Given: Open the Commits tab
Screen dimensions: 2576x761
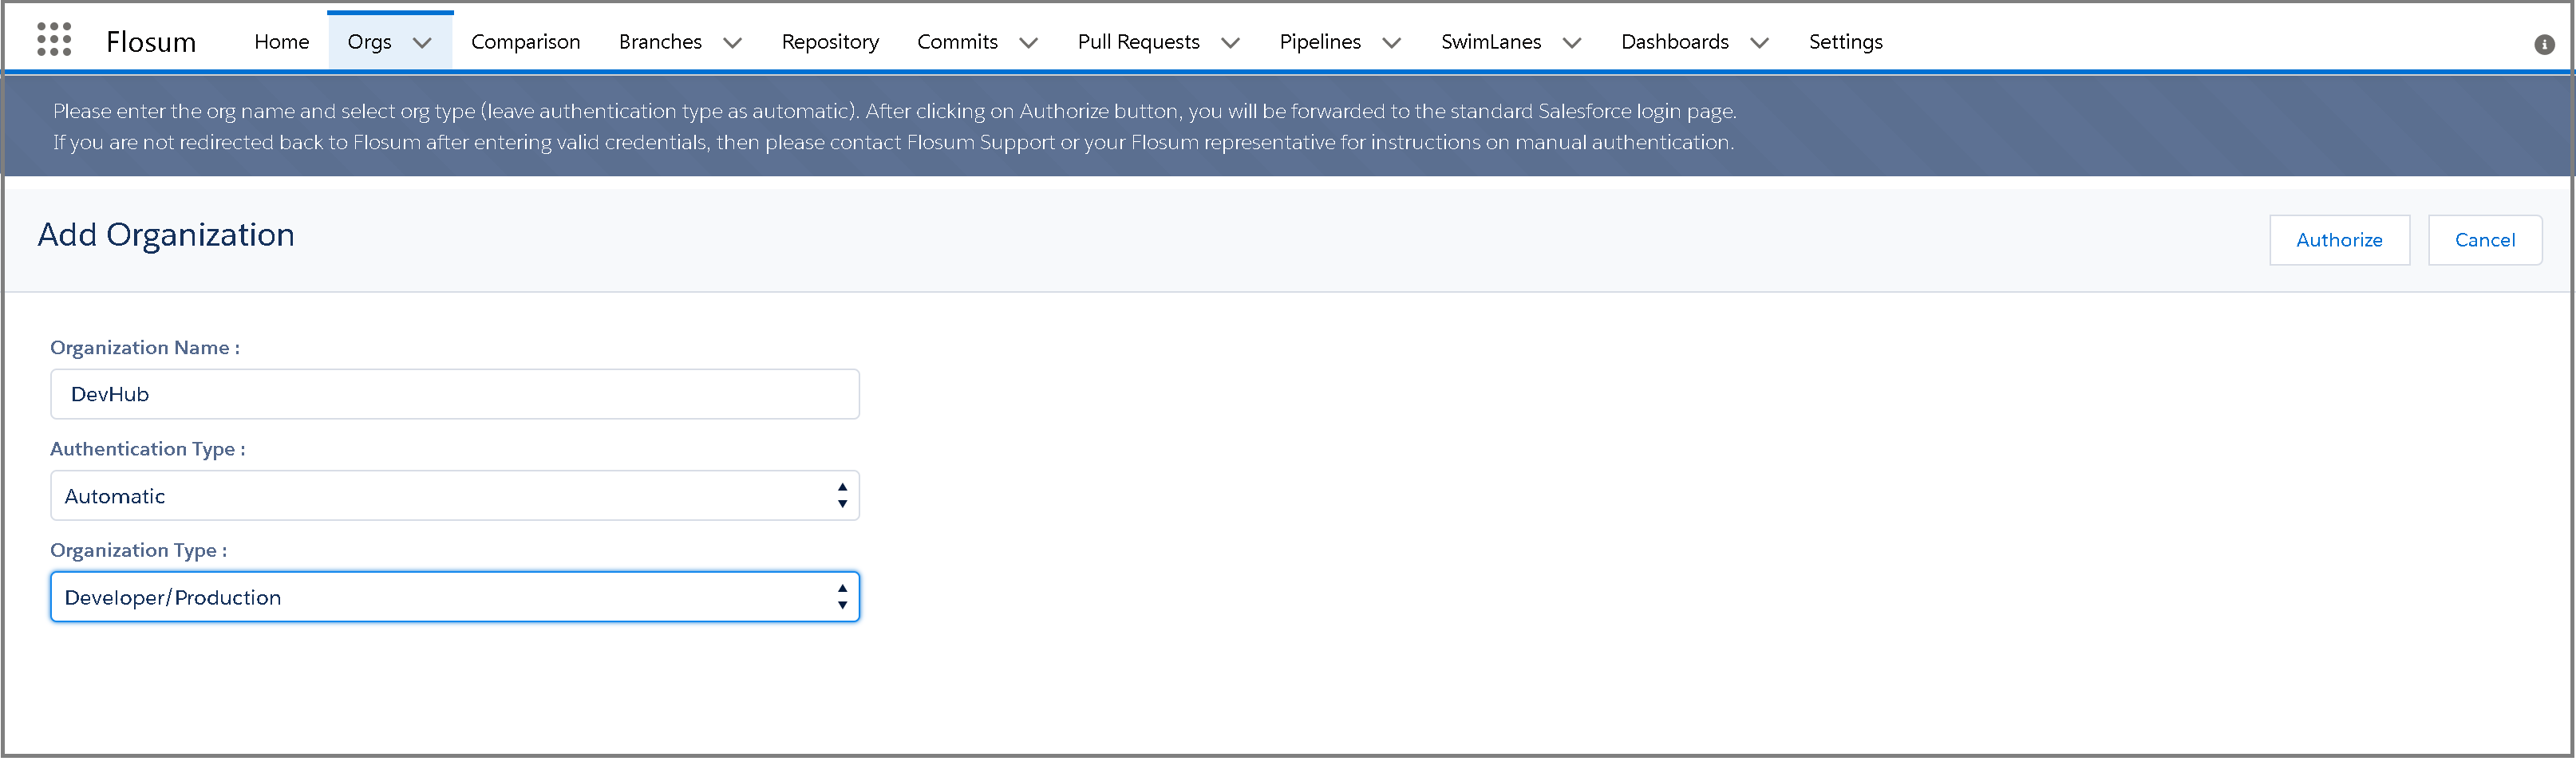Looking at the screenshot, I should [x=957, y=42].
